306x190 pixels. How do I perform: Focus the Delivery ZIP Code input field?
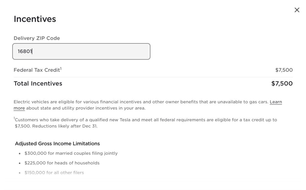[x=81, y=51]
